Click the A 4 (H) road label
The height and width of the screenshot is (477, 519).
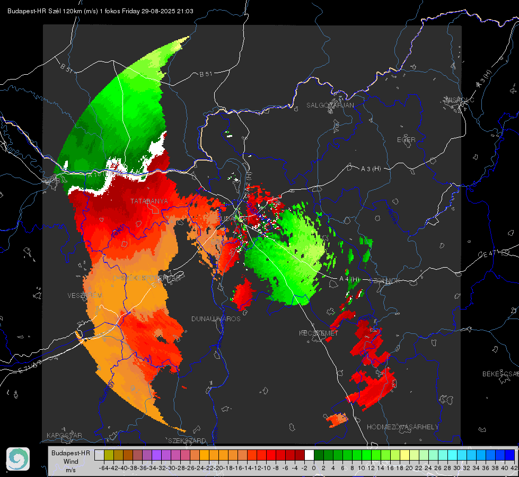(349, 279)
